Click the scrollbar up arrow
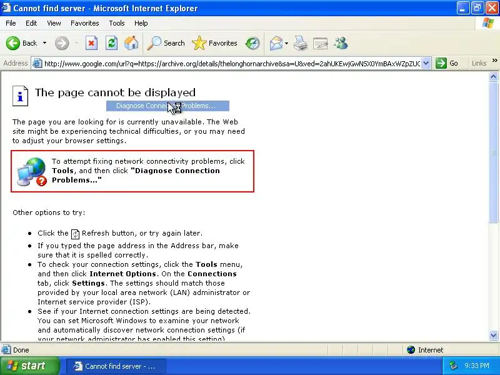This screenshot has height=375, width=500. [x=493, y=76]
